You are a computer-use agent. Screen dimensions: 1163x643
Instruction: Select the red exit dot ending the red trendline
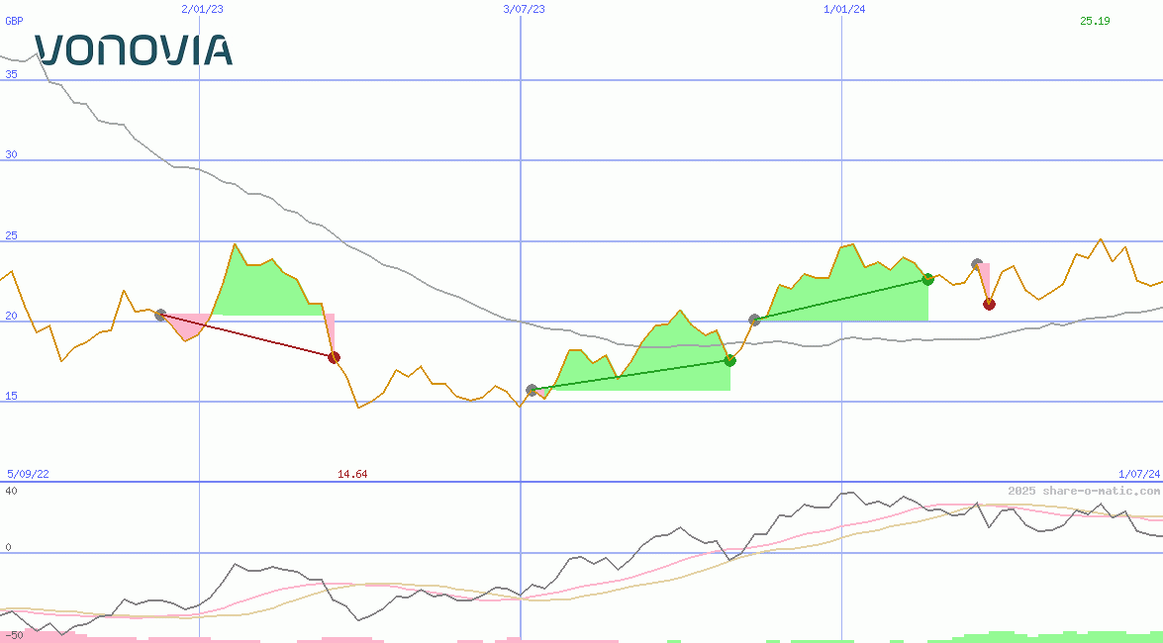(x=334, y=357)
